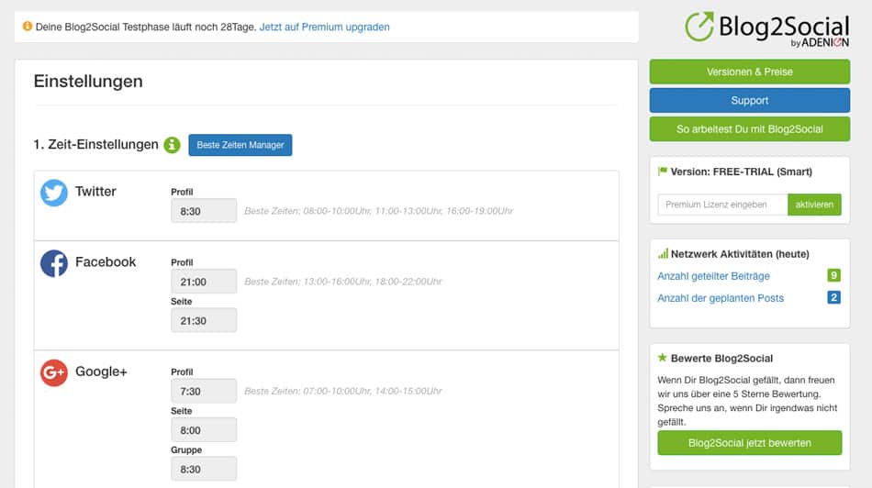Click the 1. Zeit-Einstellungen heading

tap(95, 145)
